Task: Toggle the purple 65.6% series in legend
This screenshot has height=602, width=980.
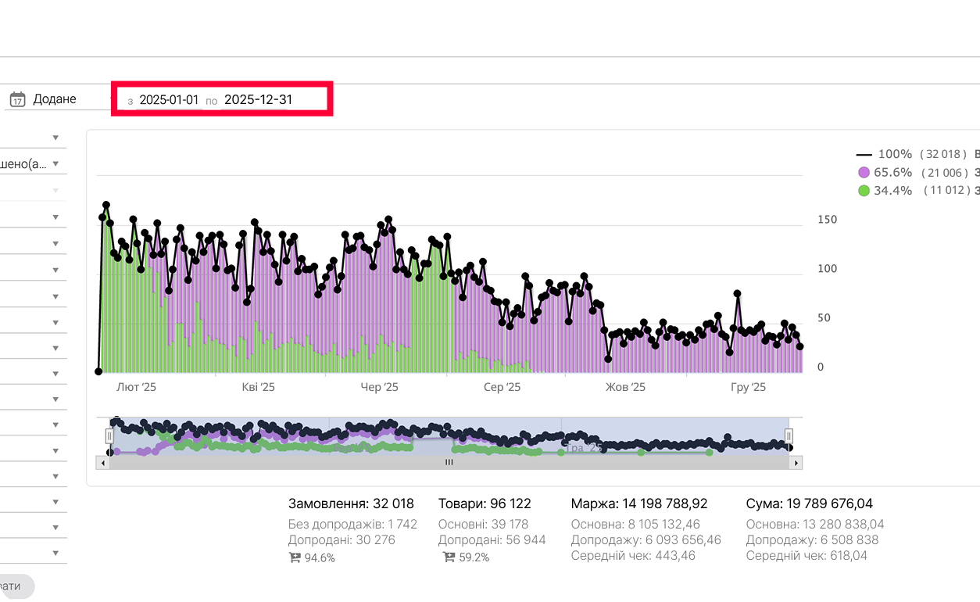Action: (892, 172)
